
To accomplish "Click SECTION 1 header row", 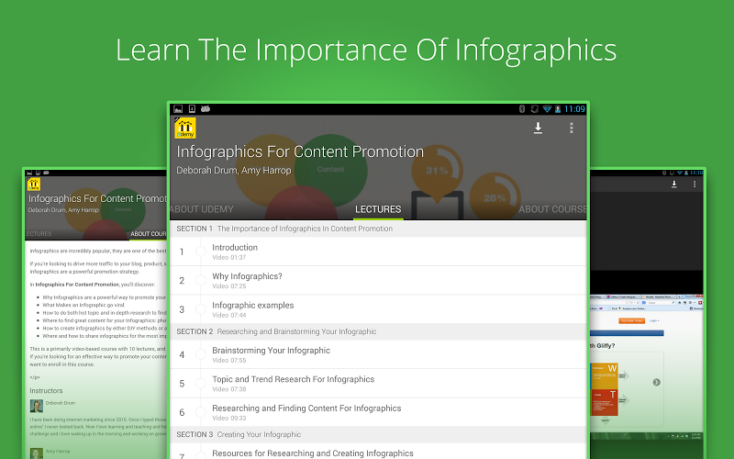I will coord(378,229).
